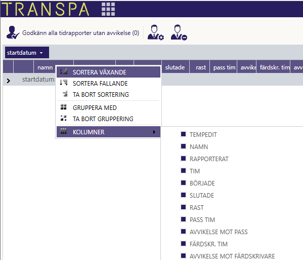Click the approve-all time reports user icon
Viewport: 303px width, 260px height.
click(13, 32)
